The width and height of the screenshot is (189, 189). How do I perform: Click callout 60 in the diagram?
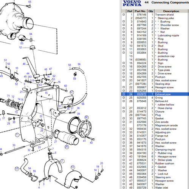65,86
